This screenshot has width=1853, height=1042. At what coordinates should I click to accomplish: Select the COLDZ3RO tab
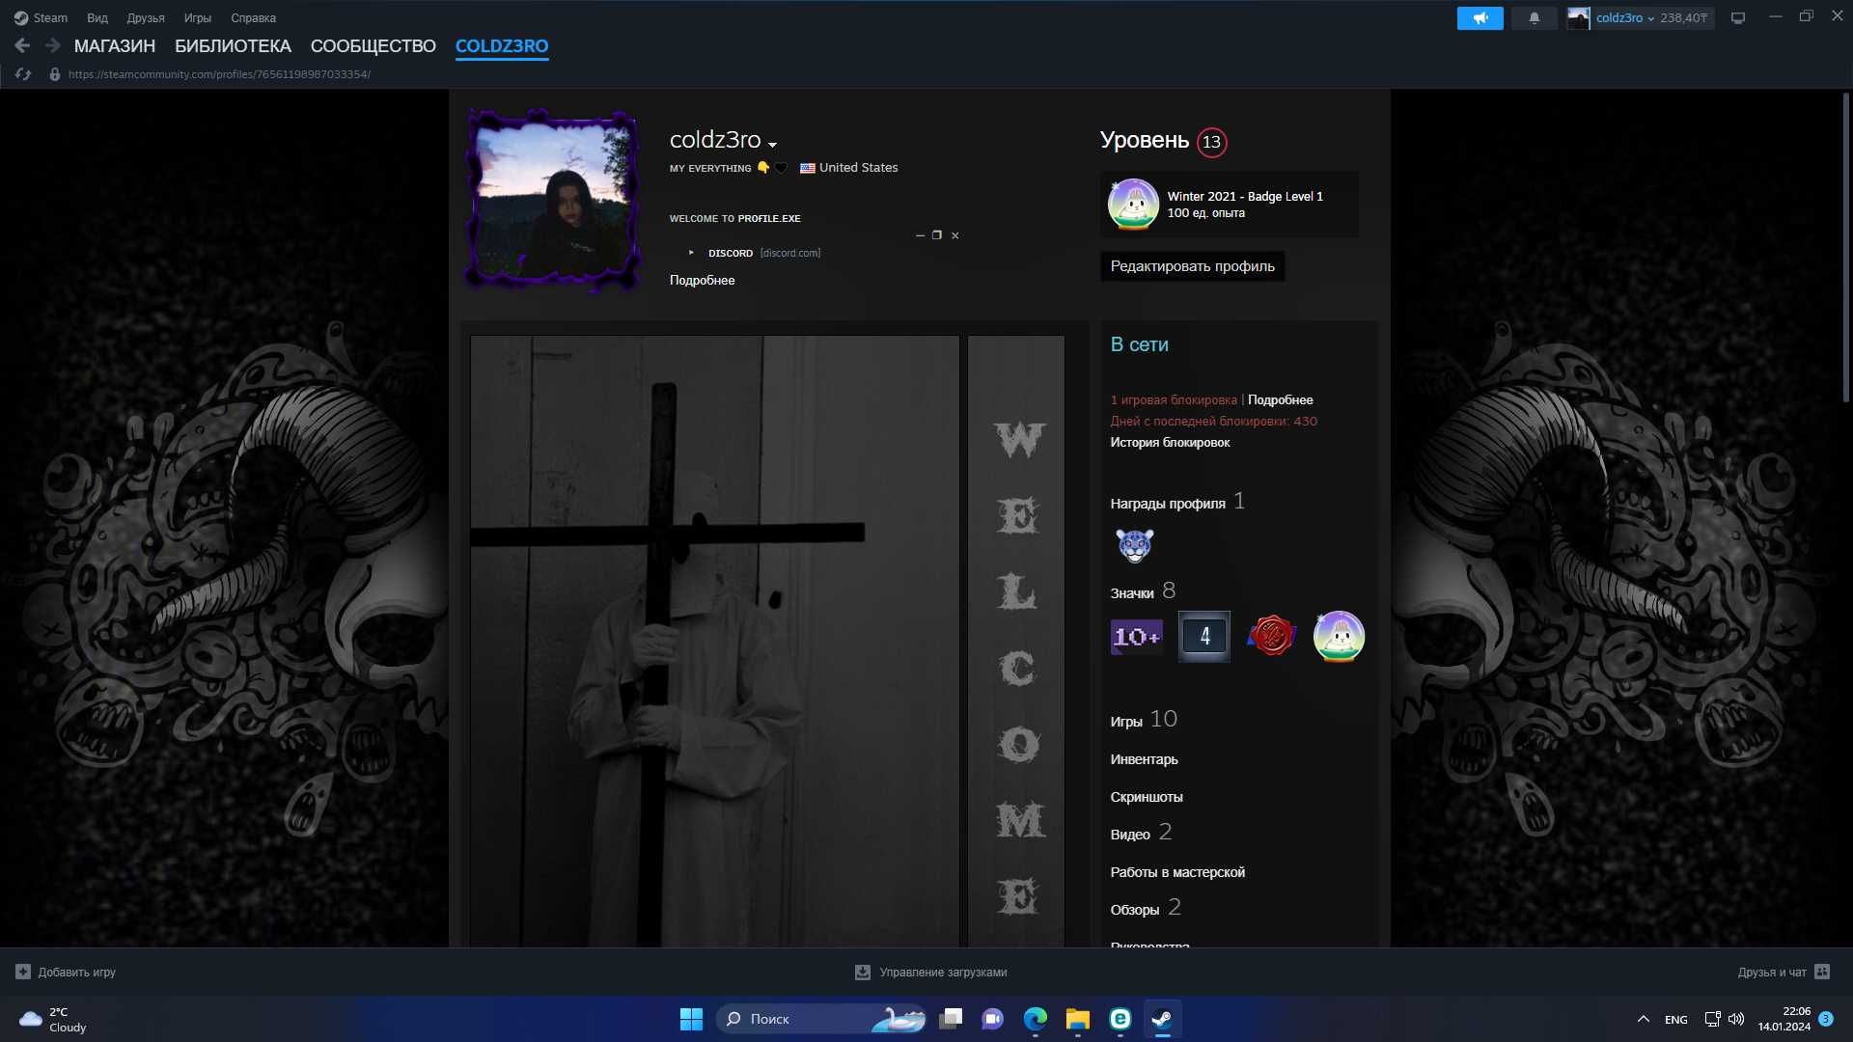pos(502,45)
